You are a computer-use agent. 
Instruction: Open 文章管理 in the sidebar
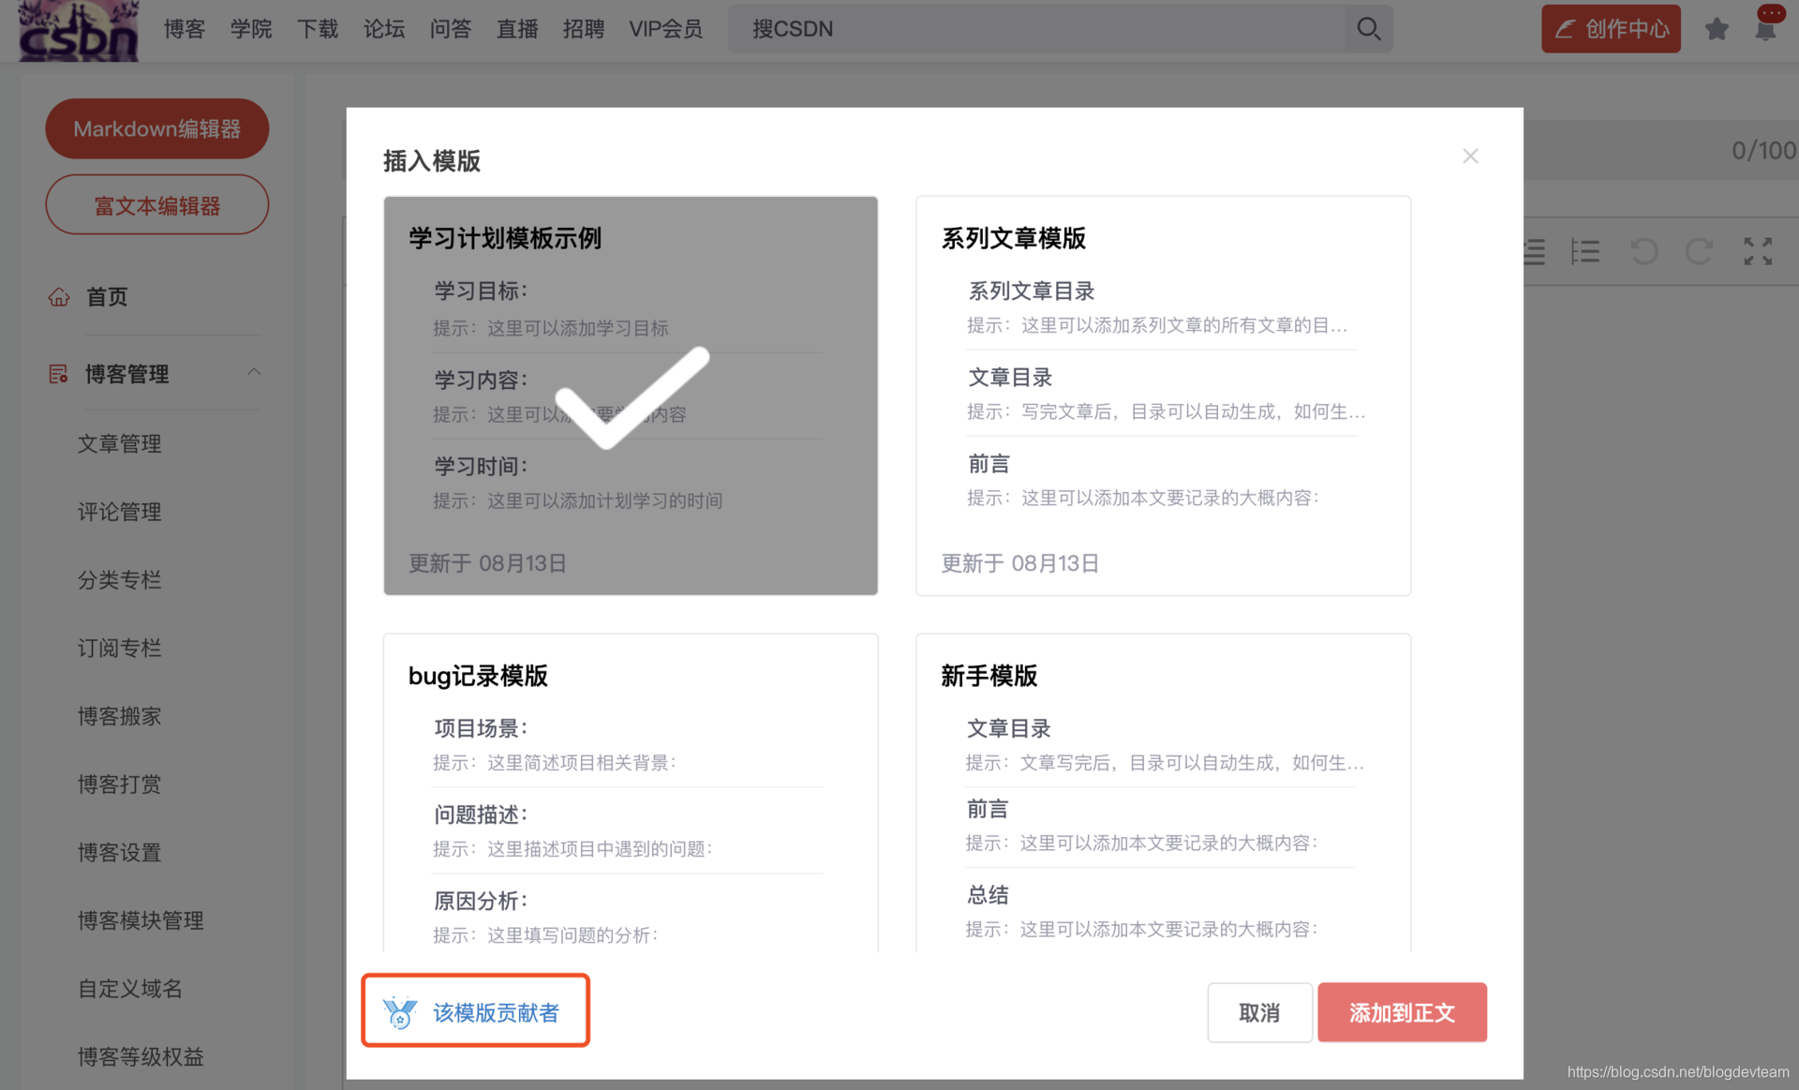click(120, 443)
